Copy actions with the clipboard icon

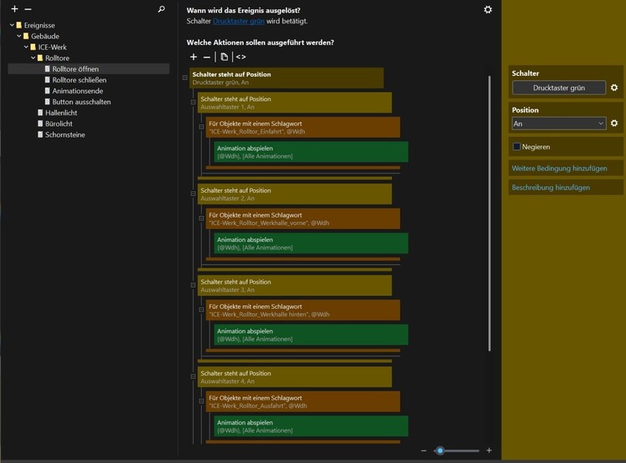point(225,57)
